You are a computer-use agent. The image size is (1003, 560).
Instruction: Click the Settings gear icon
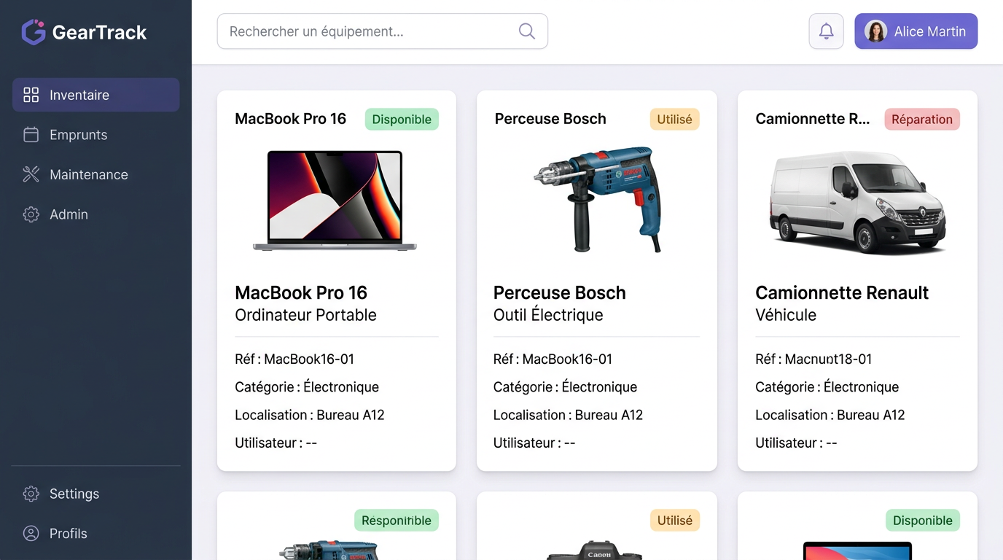coord(31,494)
